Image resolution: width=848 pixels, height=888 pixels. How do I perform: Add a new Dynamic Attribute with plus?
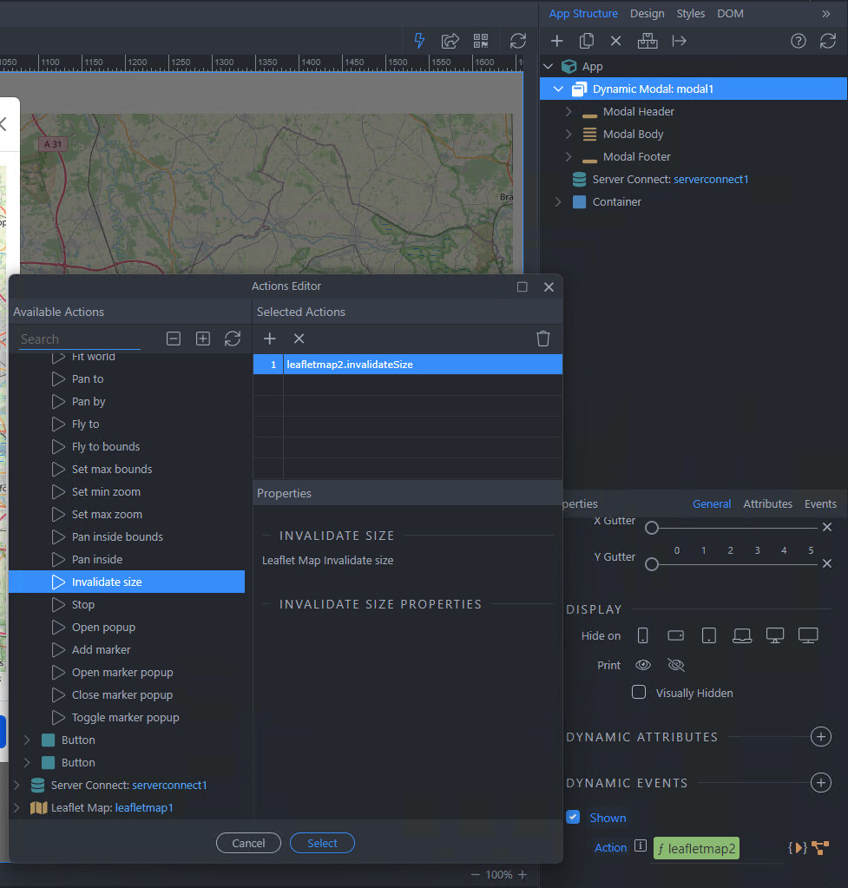pyautogui.click(x=820, y=737)
